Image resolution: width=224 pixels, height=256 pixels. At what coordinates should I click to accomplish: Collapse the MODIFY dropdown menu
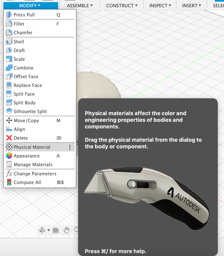click(x=30, y=5)
